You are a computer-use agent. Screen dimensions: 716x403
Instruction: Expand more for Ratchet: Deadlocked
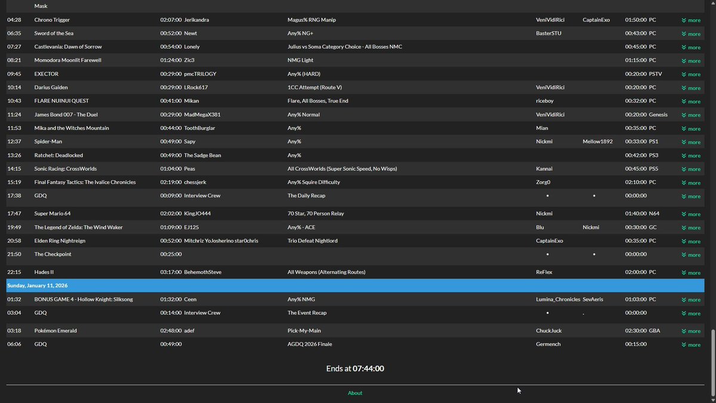point(691,156)
